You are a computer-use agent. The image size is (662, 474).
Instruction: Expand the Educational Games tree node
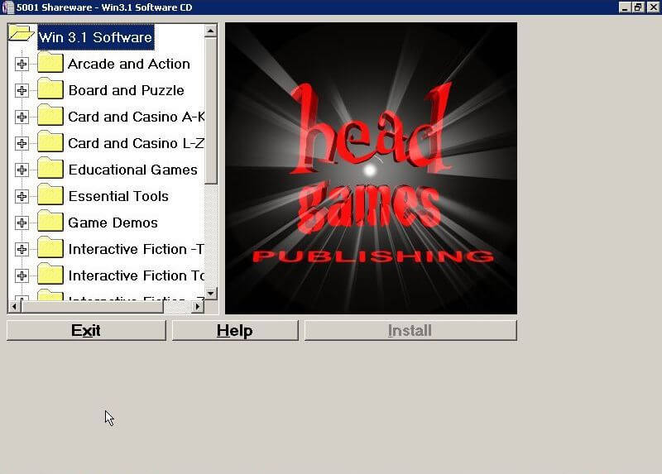(22, 170)
